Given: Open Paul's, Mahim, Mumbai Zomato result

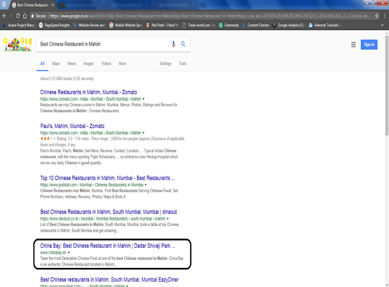Looking at the screenshot, I should point(72,126).
